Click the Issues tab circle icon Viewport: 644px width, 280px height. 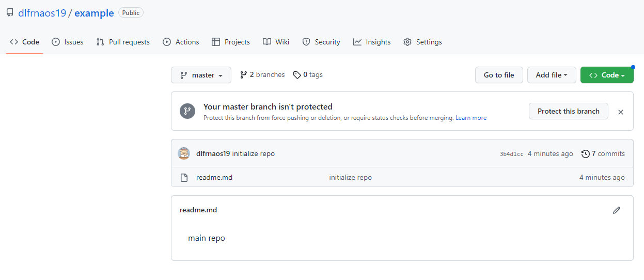(56, 42)
